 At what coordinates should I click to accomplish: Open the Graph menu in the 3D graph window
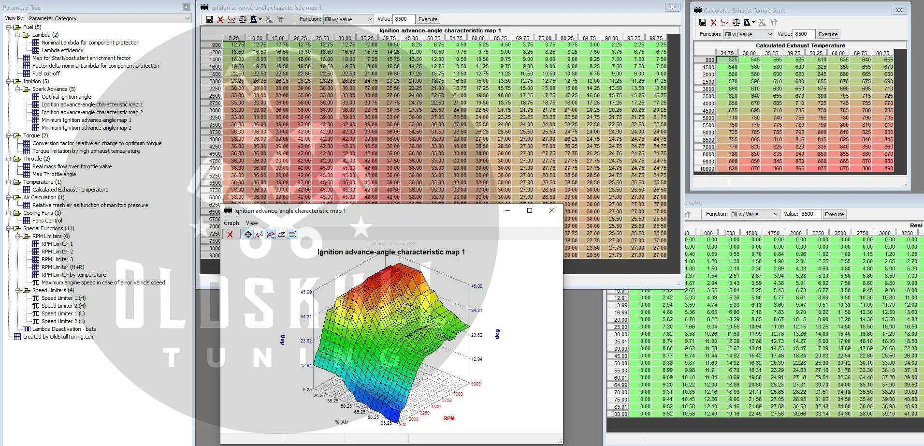[231, 223]
